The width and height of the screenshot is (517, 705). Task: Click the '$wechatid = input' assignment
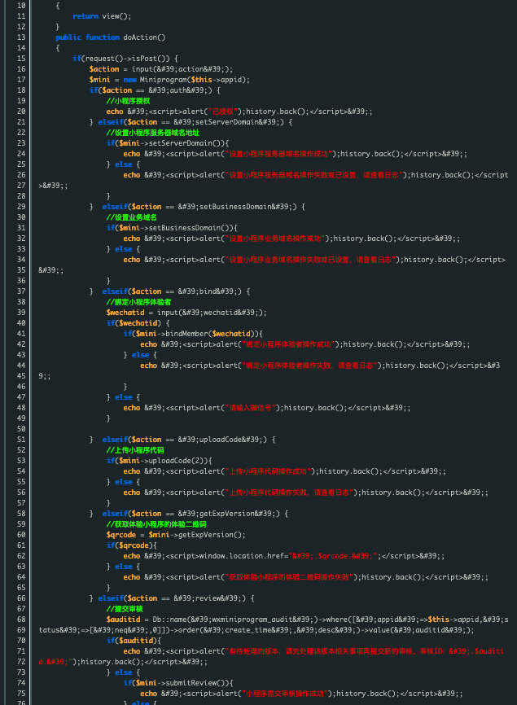186,313
